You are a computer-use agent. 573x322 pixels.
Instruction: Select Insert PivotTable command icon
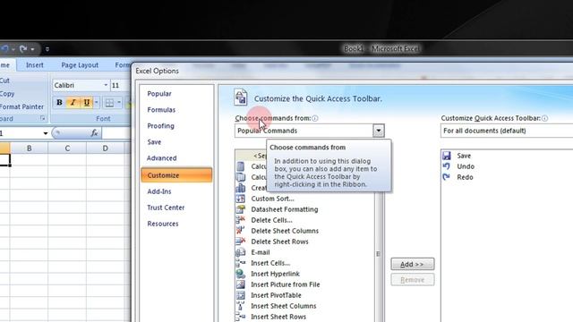(241, 295)
